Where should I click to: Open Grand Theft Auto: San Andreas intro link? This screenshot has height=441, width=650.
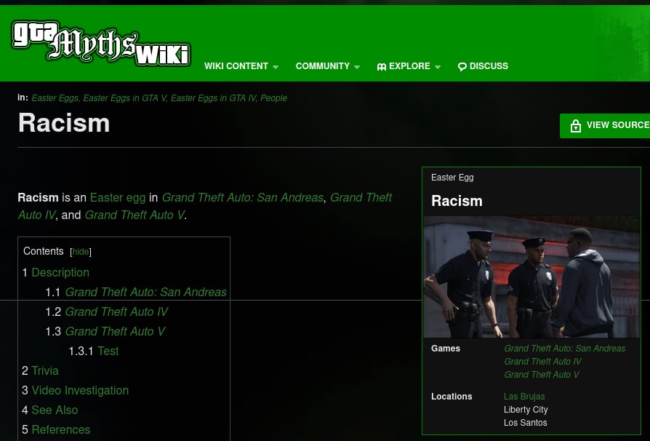[x=243, y=197]
